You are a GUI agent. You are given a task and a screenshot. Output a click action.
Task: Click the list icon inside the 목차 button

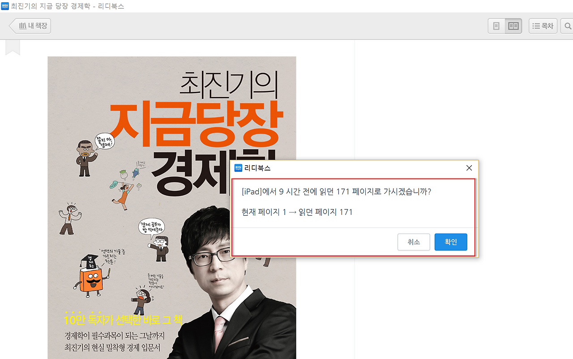[x=535, y=26]
